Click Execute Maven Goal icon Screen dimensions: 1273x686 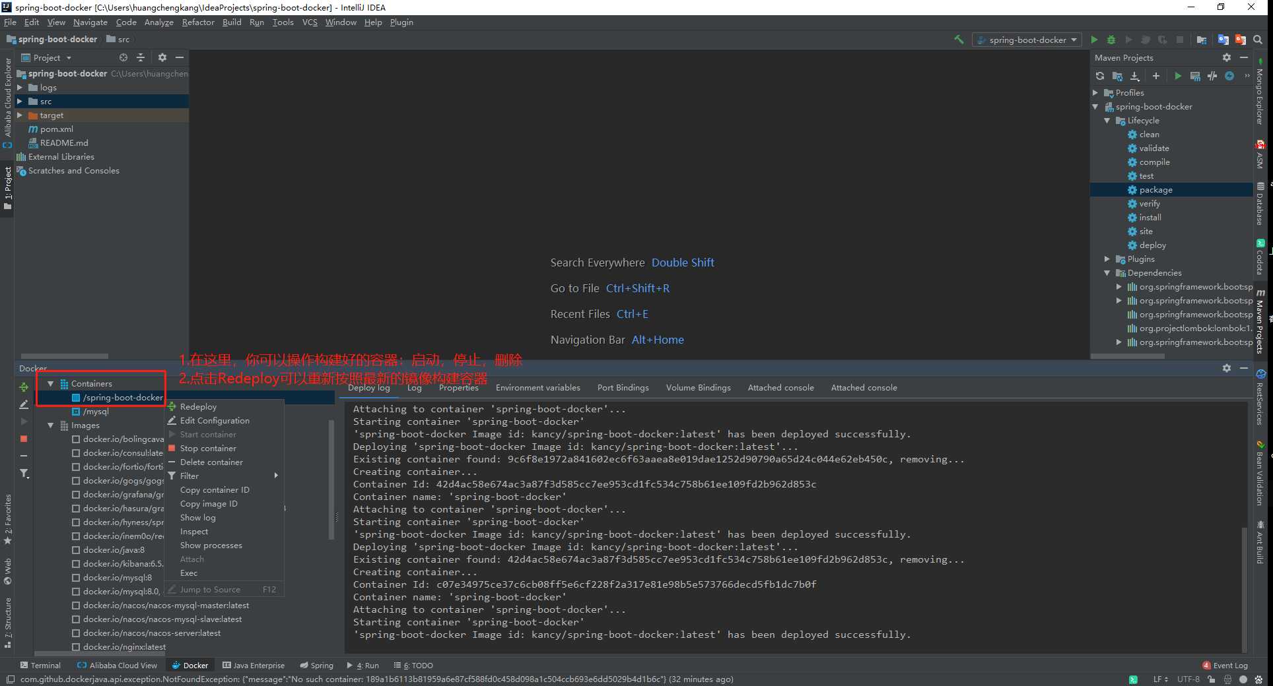tap(1195, 76)
